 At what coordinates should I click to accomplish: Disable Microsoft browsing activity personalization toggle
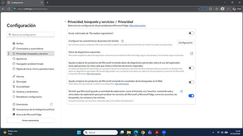(191, 96)
